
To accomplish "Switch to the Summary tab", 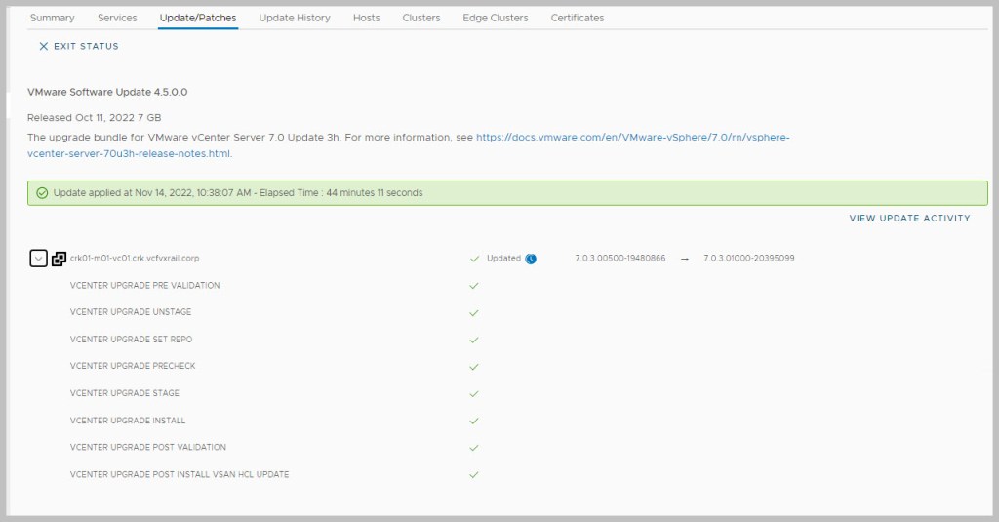I will (x=52, y=18).
